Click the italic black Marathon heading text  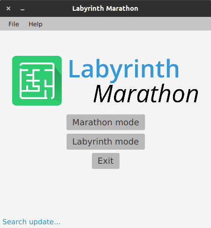pyautogui.click(x=146, y=93)
